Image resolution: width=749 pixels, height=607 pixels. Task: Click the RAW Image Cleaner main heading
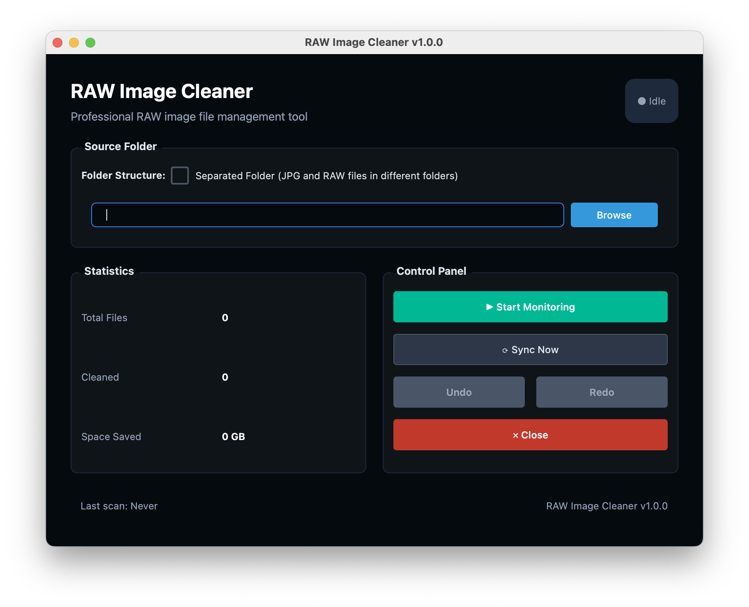coord(161,91)
